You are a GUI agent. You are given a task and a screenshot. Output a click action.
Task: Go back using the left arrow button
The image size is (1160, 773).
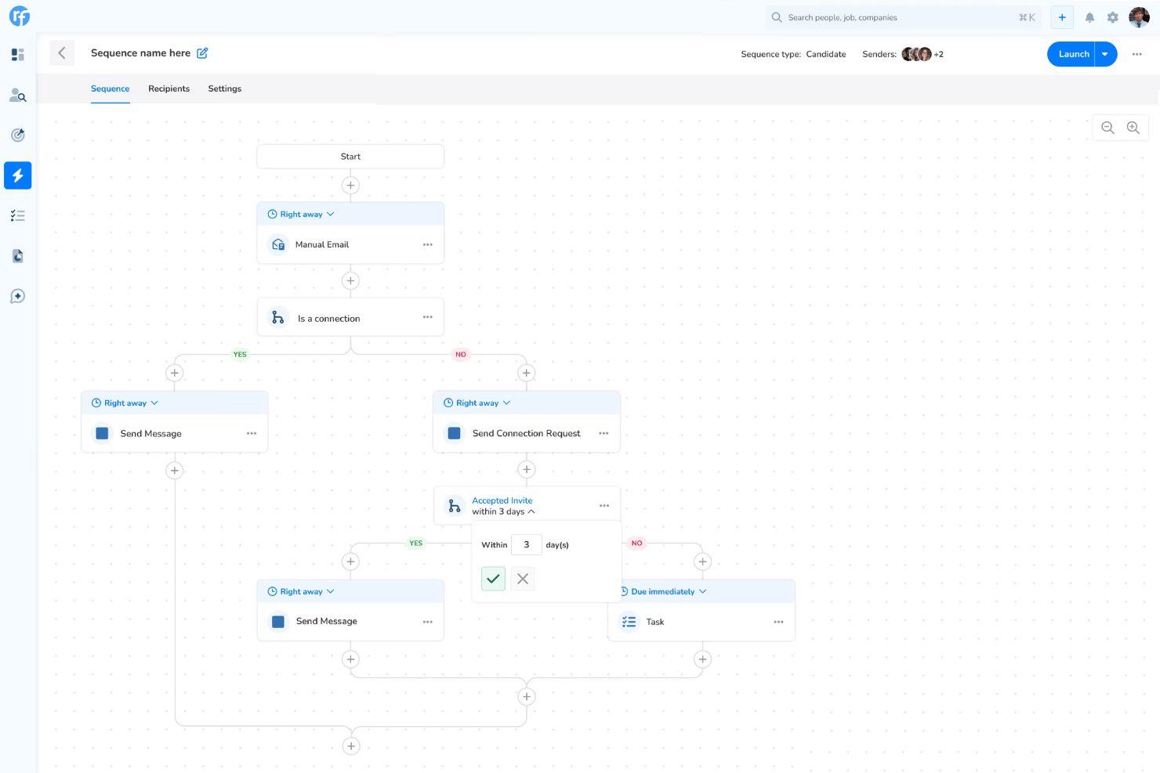(62, 53)
